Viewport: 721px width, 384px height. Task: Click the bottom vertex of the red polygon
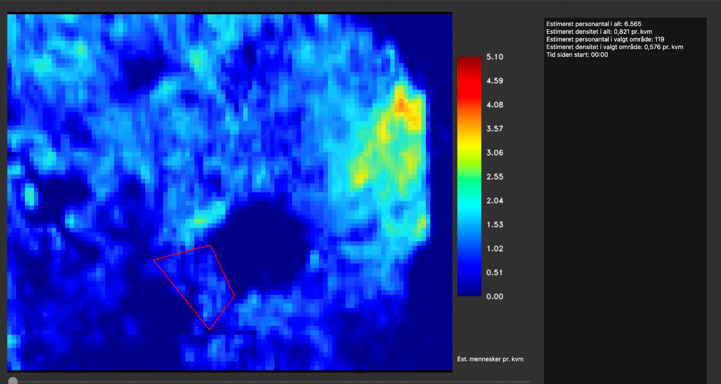[209, 329]
